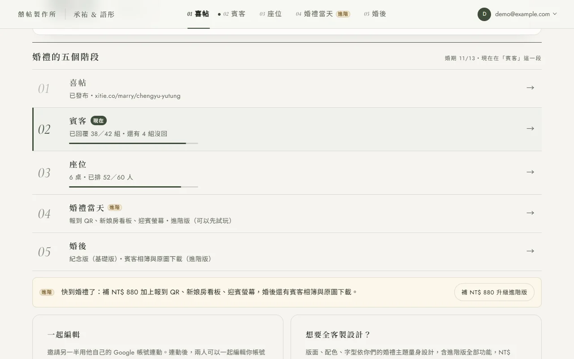Switch to the 01 喜帖 tab
This screenshot has width=574, height=359.
pos(198,14)
